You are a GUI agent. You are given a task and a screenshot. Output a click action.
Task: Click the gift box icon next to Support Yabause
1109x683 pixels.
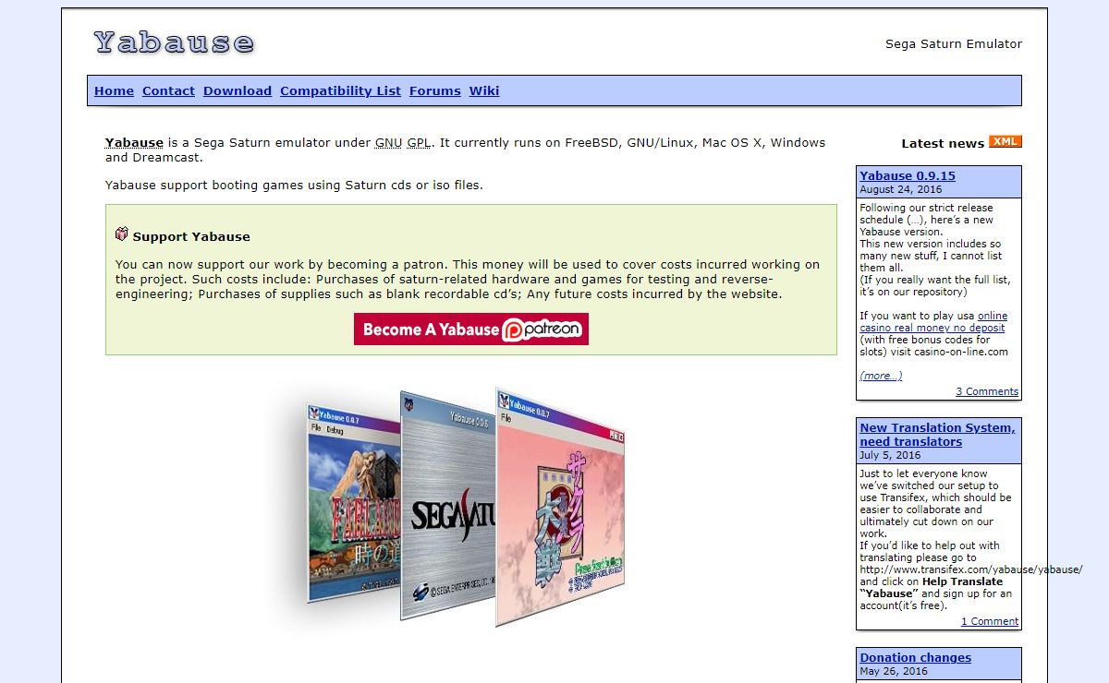[x=121, y=234]
